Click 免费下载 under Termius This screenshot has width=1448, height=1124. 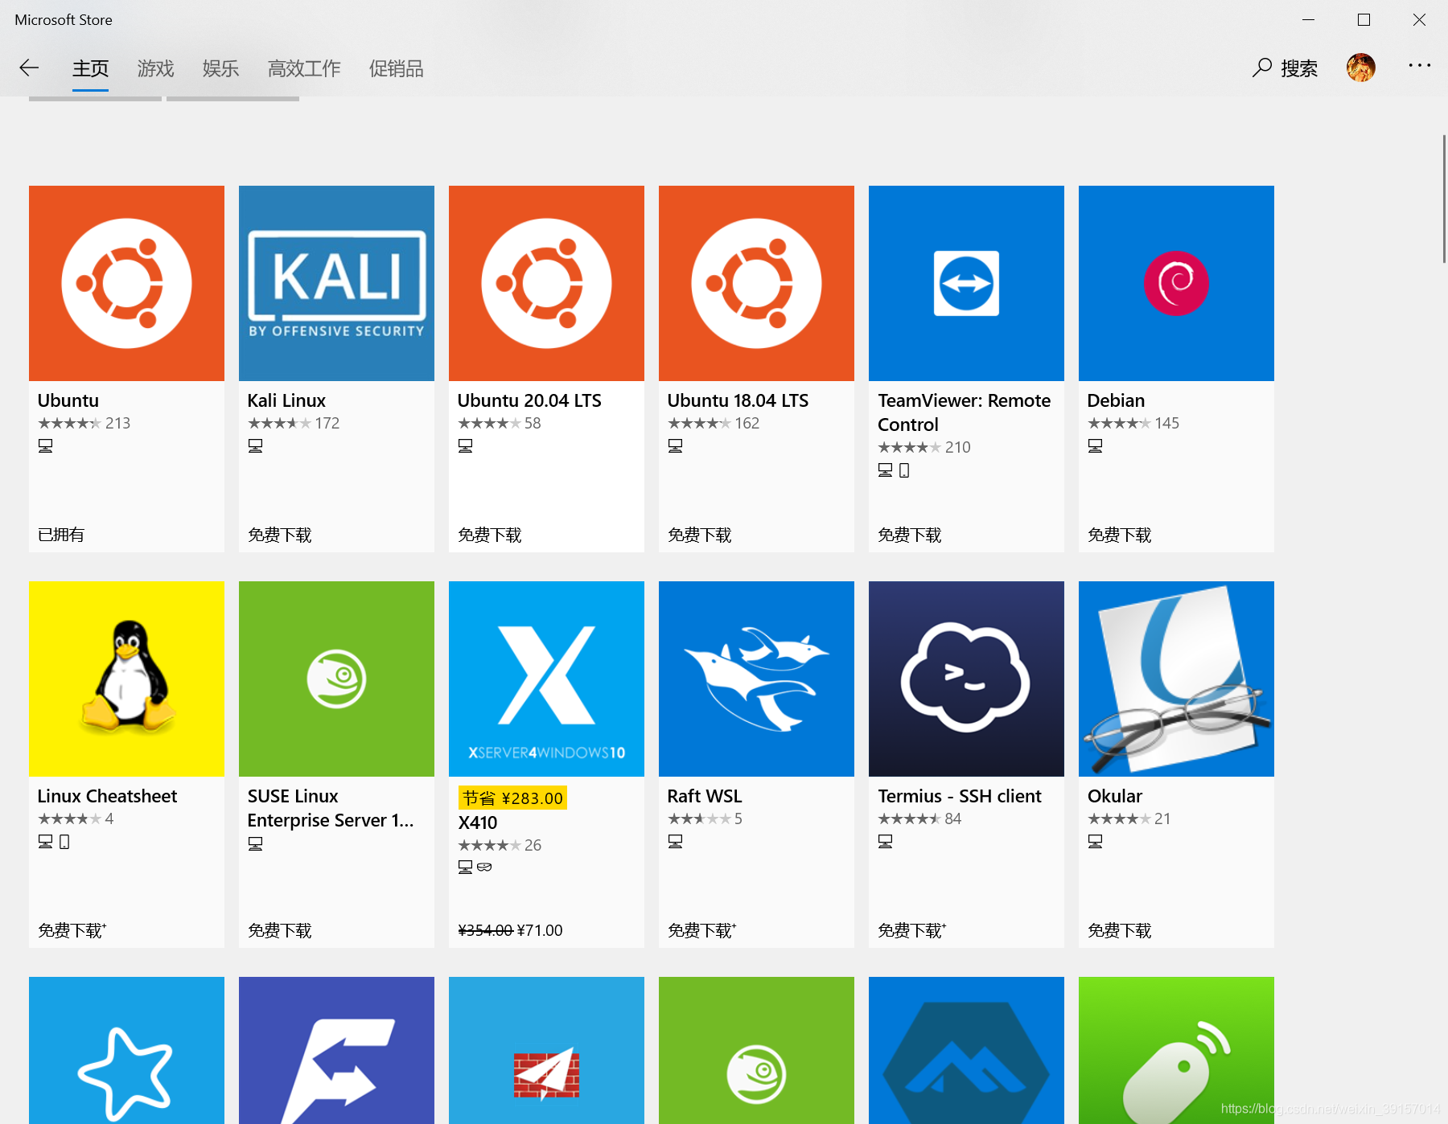pyautogui.click(x=911, y=930)
